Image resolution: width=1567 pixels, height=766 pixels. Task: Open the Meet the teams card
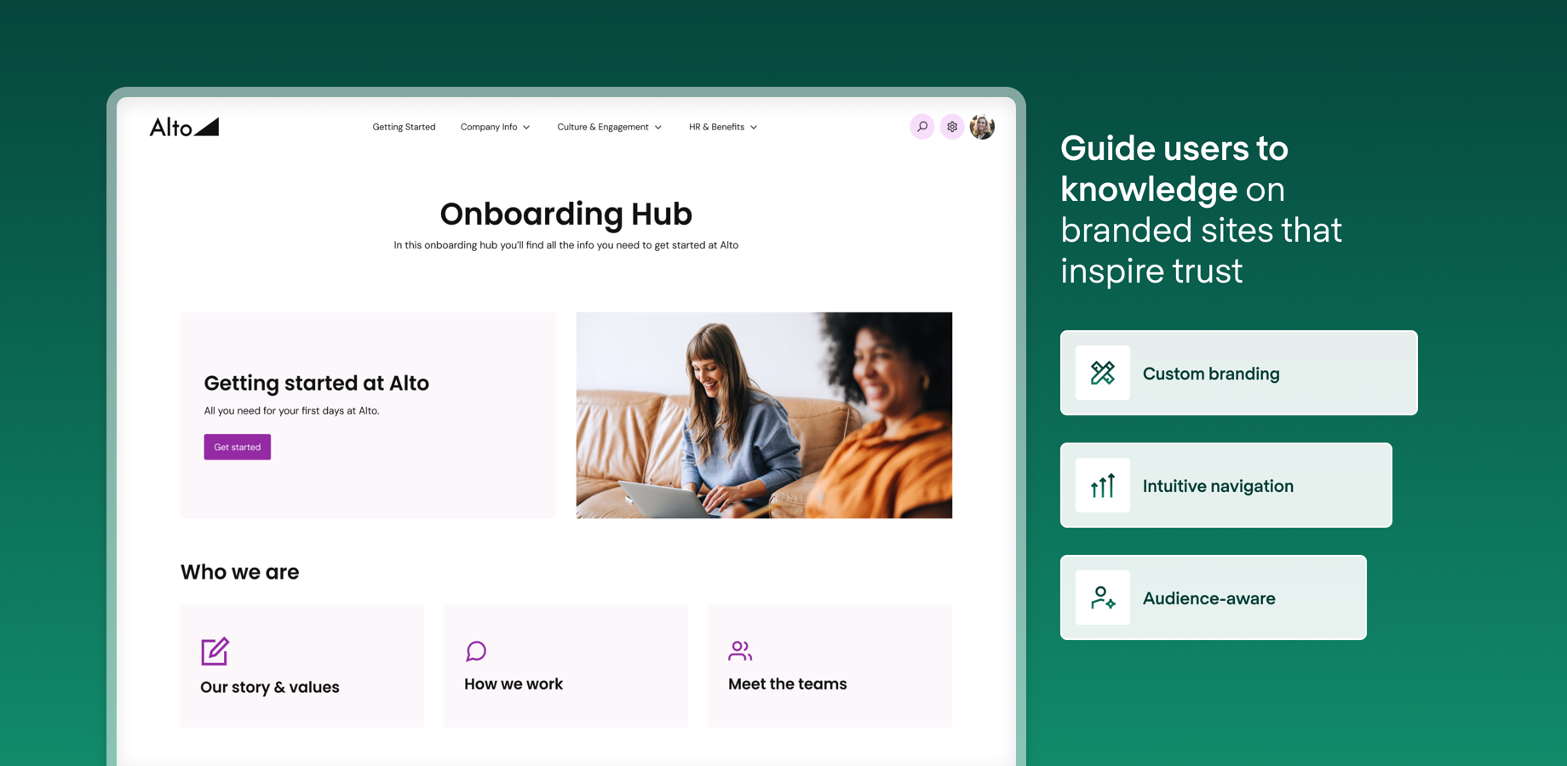(x=830, y=666)
